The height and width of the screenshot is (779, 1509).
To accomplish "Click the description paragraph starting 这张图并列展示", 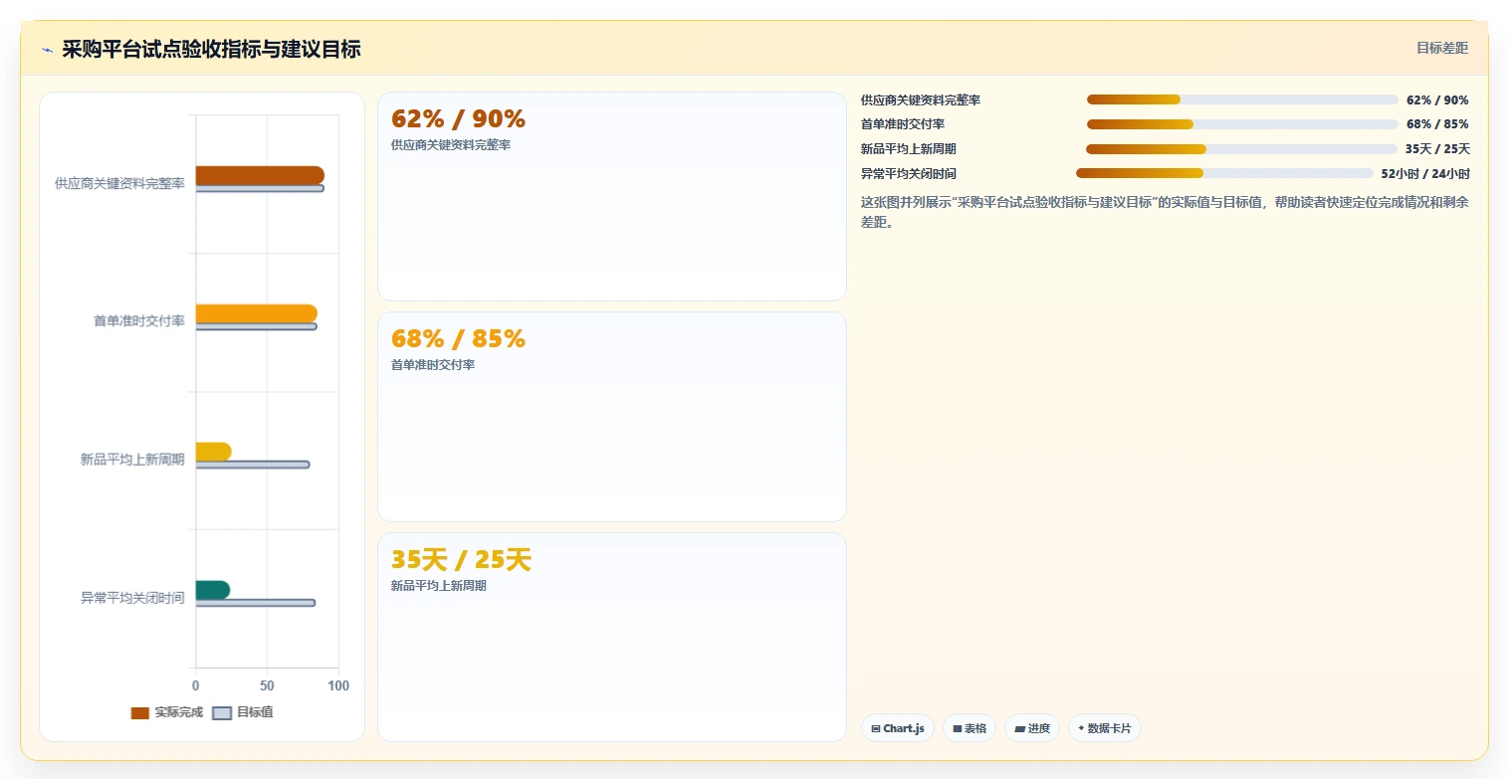I will pos(1165,212).
